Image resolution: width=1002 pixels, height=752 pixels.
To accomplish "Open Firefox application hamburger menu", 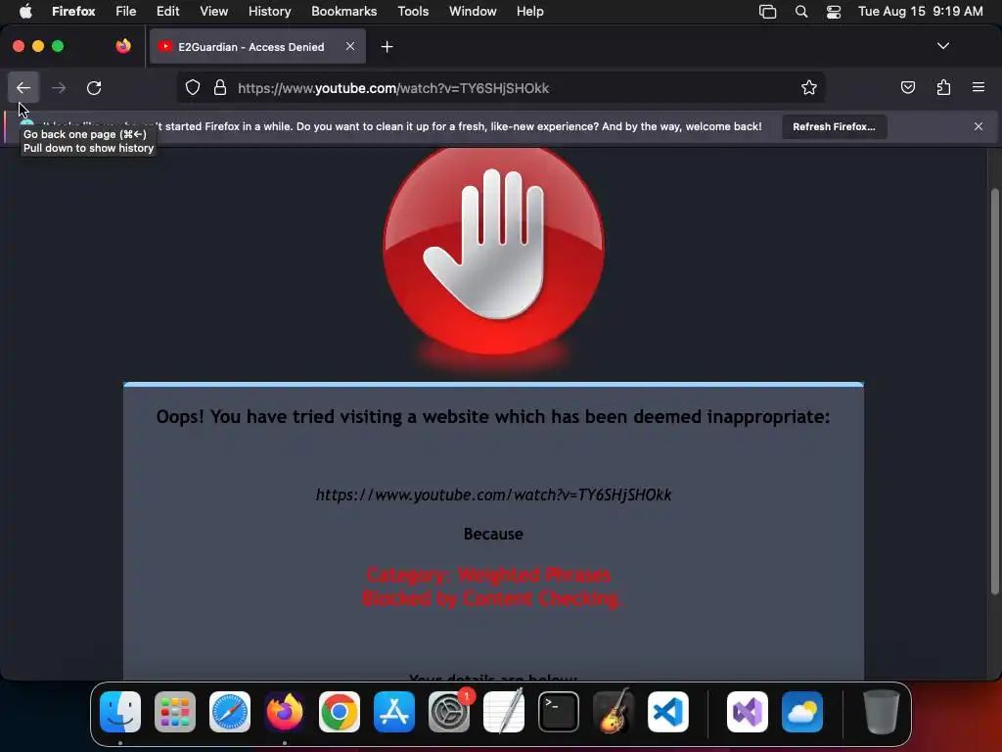I will tap(978, 87).
